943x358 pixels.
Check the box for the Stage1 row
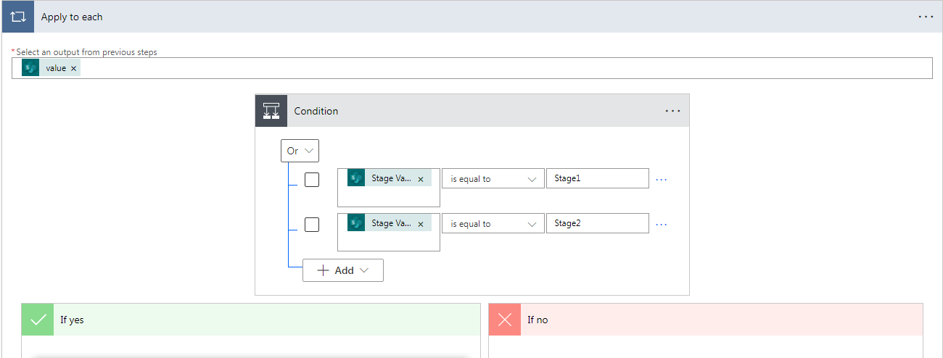coord(312,179)
